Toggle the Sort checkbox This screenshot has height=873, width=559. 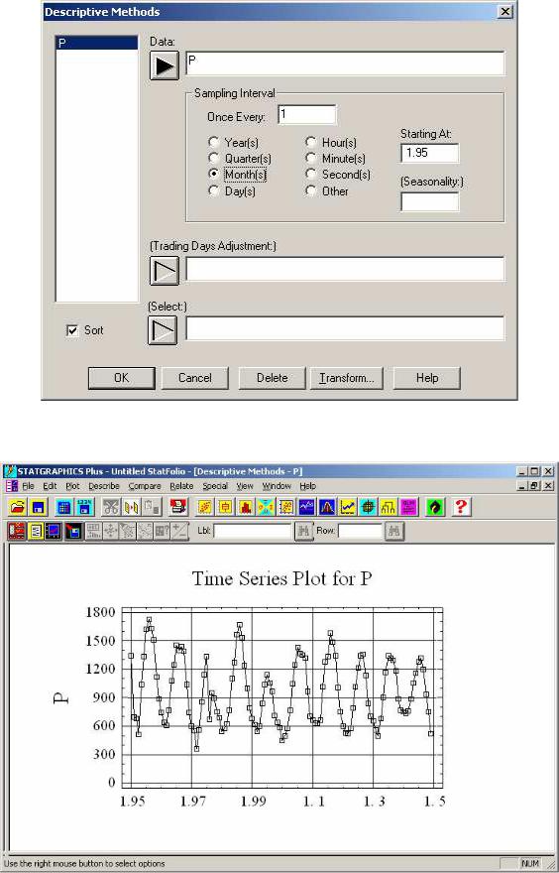[72, 330]
